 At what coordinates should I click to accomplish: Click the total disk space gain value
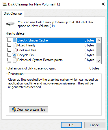pos(94,68)
